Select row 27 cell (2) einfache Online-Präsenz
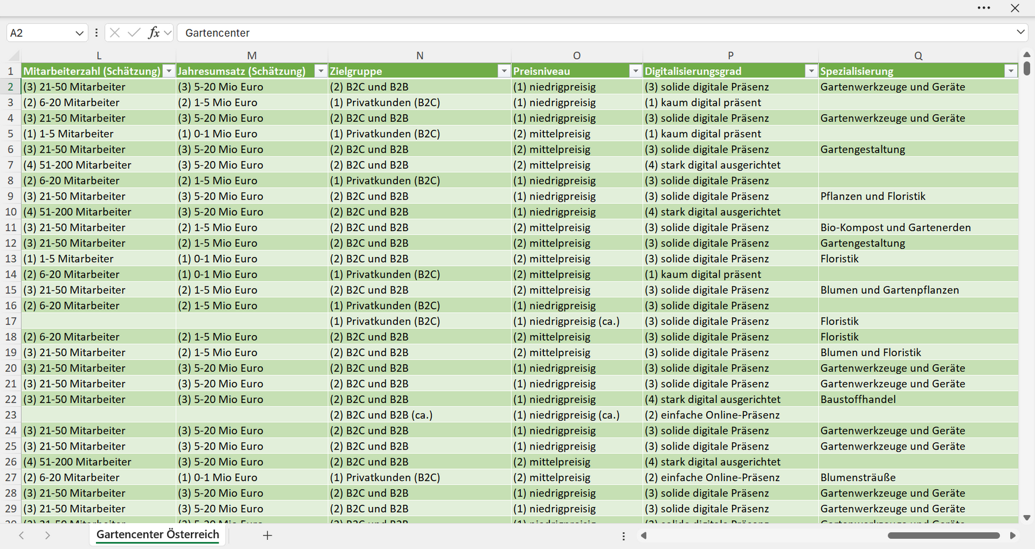 pos(730,478)
